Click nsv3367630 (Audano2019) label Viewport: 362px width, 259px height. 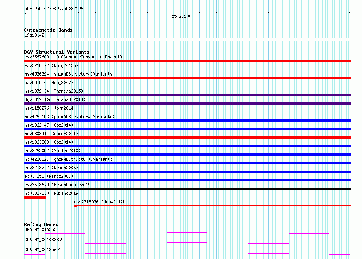(x=52, y=193)
